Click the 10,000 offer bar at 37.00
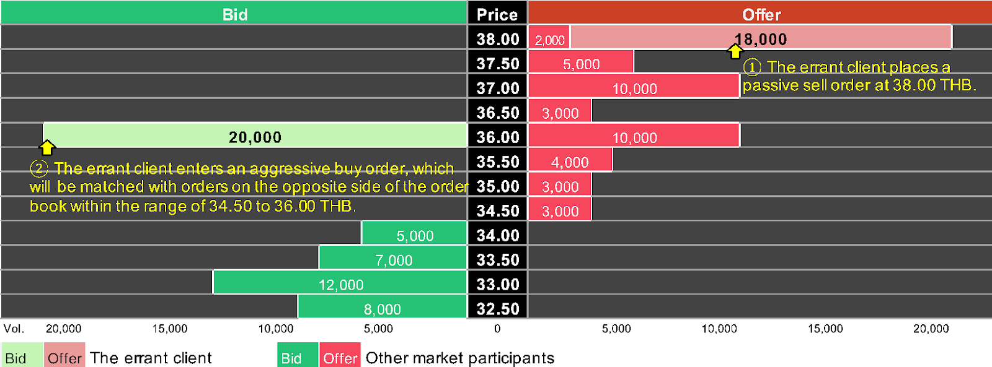The width and height of the screenshot is (992, 367). click(x=634, y=87)
